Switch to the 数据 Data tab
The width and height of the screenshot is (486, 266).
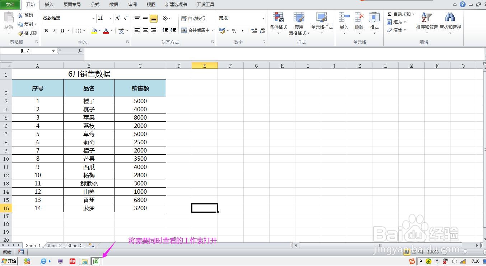click(x=114, y=5)
